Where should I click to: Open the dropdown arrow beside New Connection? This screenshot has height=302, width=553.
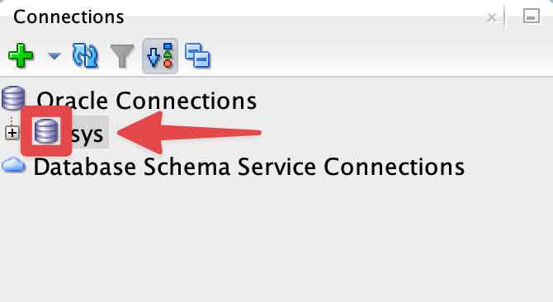[54, 56]
